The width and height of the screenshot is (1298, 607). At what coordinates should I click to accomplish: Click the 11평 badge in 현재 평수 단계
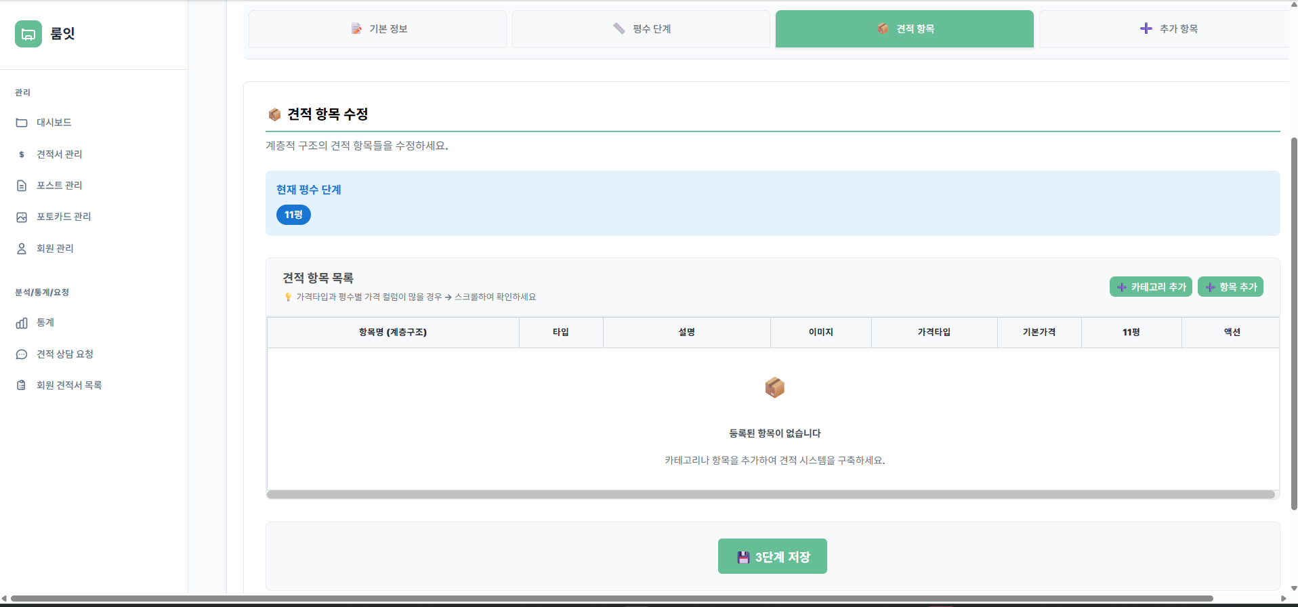pos(293,215)
